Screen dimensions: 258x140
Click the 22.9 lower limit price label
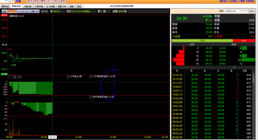[x=4, y=74]
